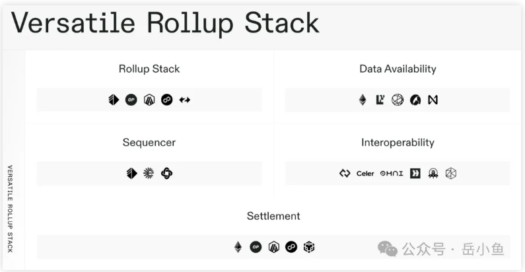Click the Polygon logo in Rollup Stack row
The image size is (525, 272).
[166, 100]
